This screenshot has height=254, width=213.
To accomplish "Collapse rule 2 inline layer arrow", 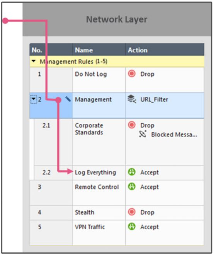I will pyautogui.click(x=34, y=99).
